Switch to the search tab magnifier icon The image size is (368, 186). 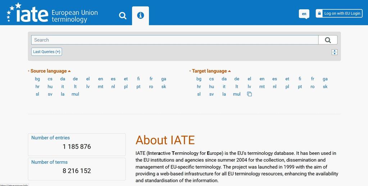point(123,16)
